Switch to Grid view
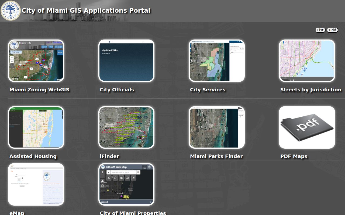This screenshot has width=345, height=215. 332,30
